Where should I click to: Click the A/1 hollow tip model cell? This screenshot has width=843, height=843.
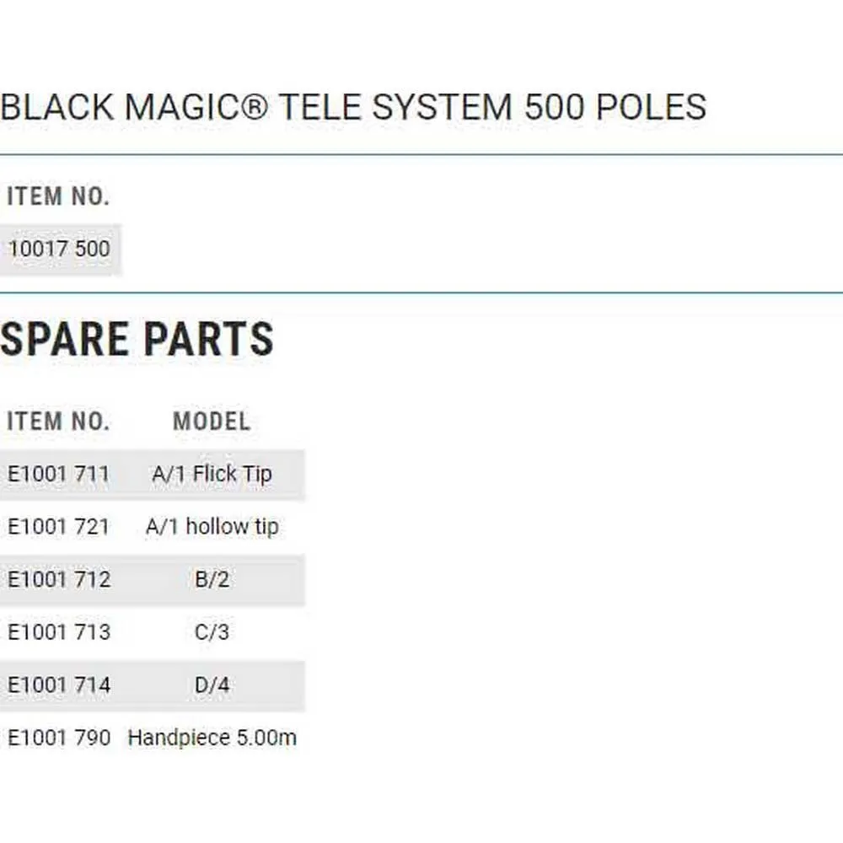tap(212, 527)
